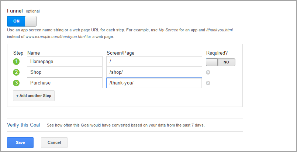
Task: Save the goal settings
Action: click(x=20, y=142)
